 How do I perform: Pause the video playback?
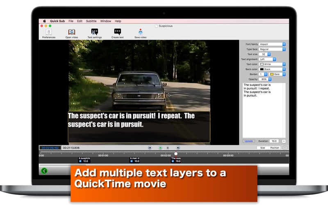[168, 148]
